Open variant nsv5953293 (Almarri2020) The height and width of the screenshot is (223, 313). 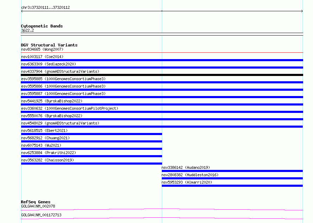(x=187, y=182)
